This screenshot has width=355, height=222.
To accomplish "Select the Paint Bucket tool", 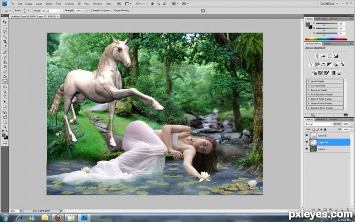I will pos(5,77).
